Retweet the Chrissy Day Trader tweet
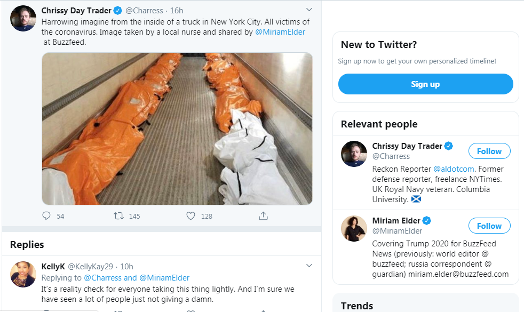524x312 pixels. 119,216
